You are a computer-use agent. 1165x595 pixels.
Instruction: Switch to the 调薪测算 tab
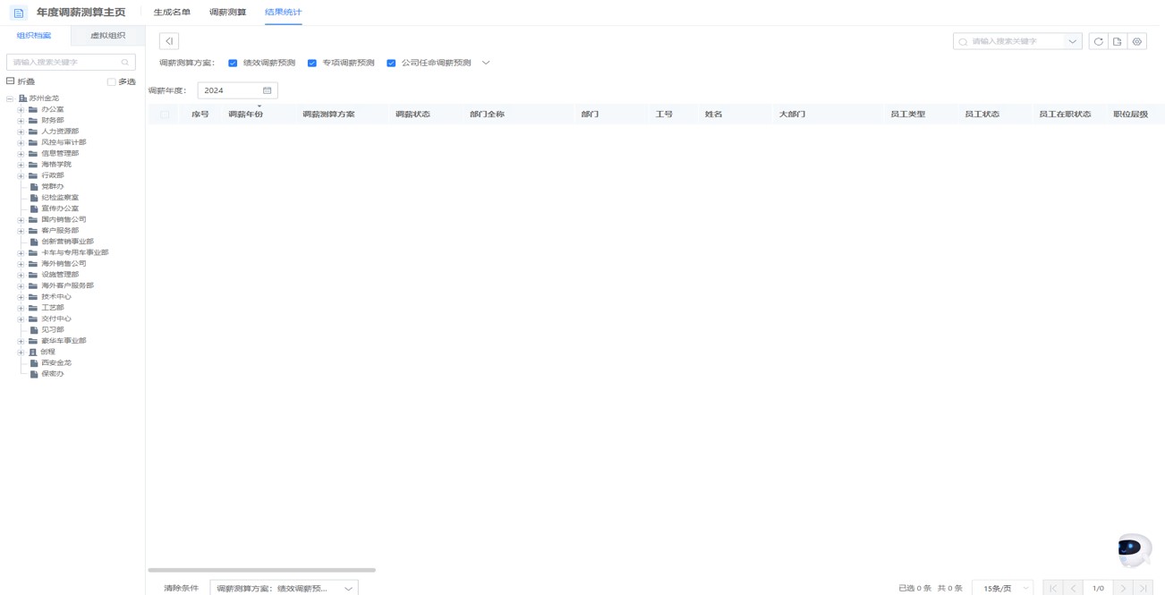227,13
